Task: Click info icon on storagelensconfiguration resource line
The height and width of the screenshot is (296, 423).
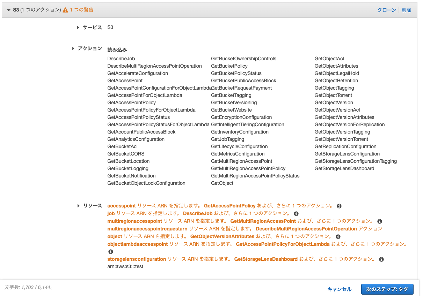Action: pyautogui.click(x=381, y=259)
